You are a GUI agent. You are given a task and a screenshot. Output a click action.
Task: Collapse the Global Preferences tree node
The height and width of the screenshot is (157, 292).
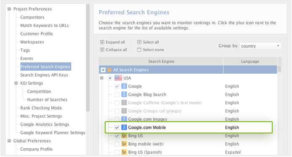tap(9, 141)
